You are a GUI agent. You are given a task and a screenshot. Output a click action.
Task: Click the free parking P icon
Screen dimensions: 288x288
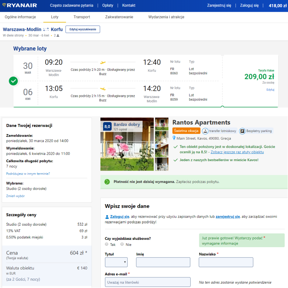pyautogui.click(x=242, y=131)
